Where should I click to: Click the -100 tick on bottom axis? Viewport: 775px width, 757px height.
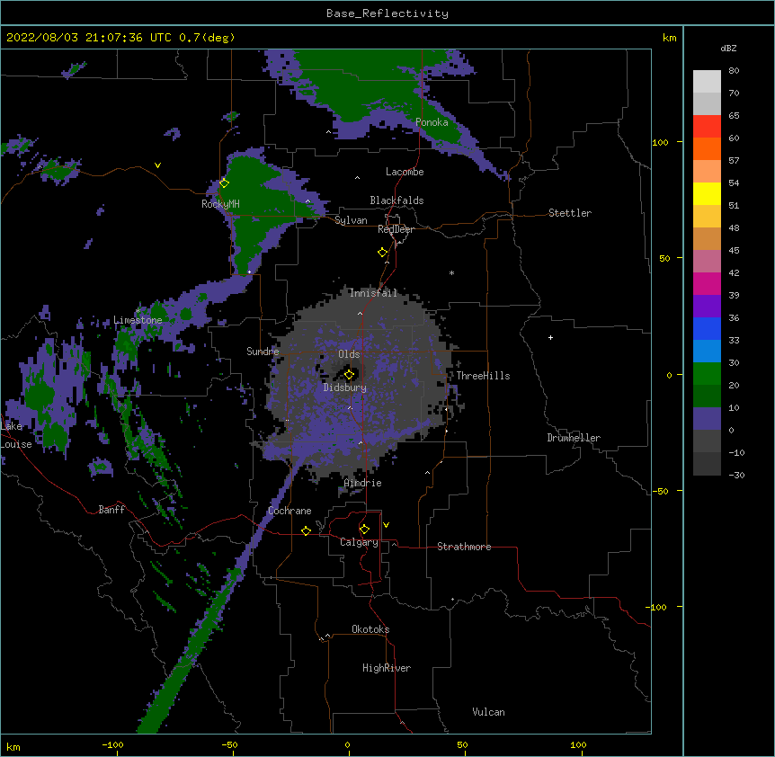[112, 744]
